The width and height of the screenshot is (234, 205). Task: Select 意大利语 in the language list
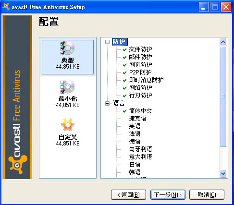140,157
